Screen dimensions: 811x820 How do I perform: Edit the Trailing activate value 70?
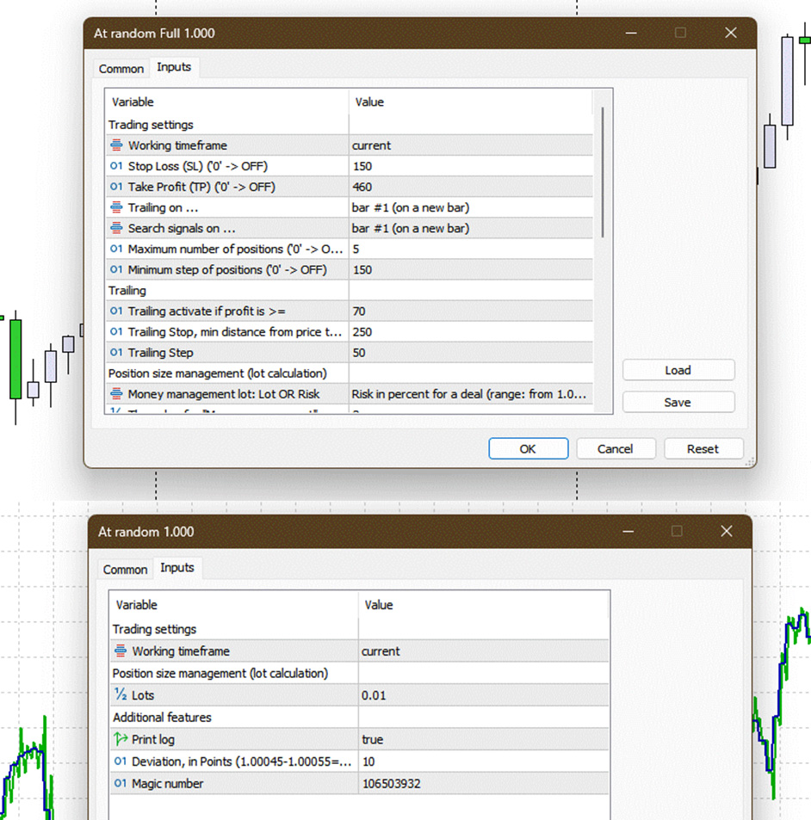[471, 311]
